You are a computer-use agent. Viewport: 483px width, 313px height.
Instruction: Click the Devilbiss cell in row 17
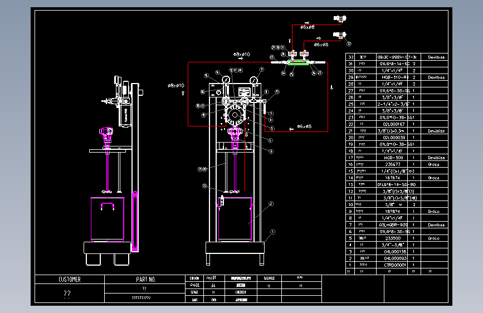pyautogui.click(x=436, y=158)
